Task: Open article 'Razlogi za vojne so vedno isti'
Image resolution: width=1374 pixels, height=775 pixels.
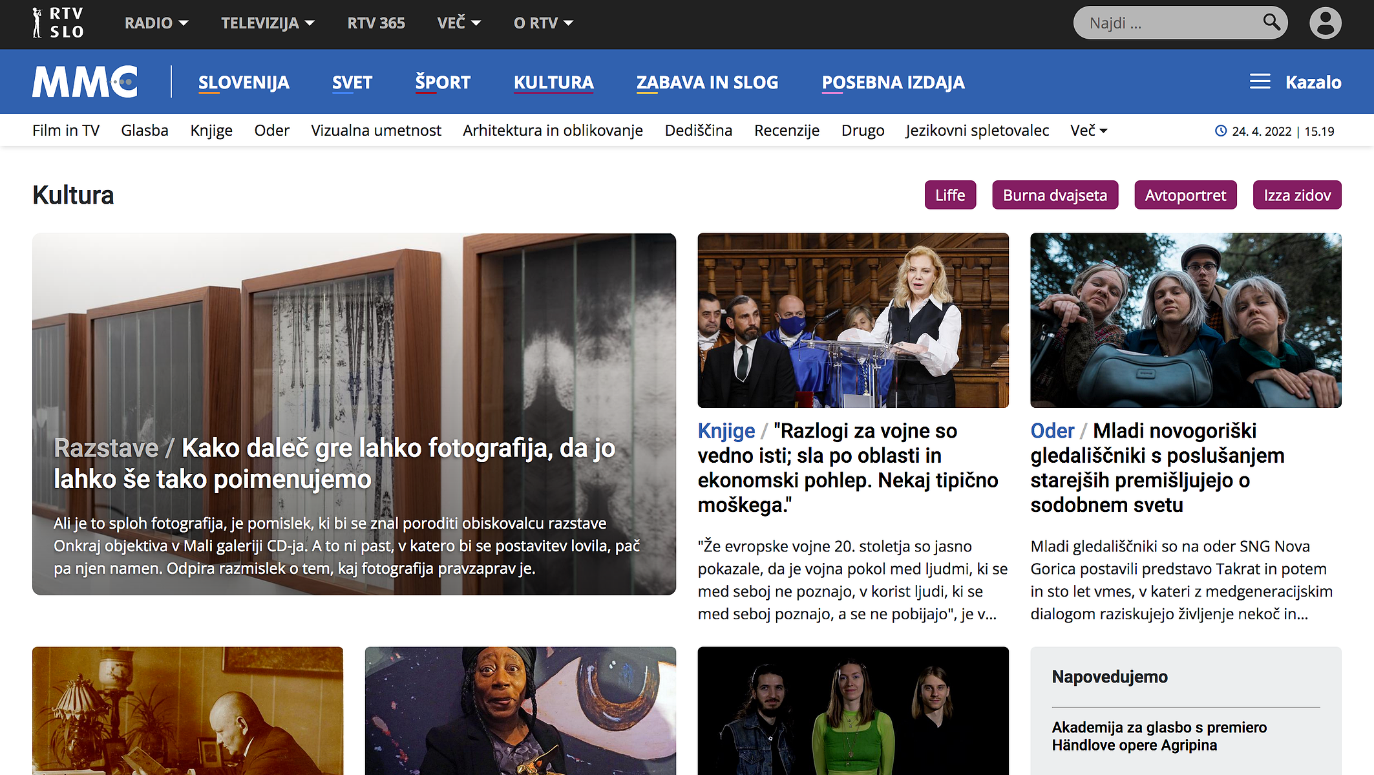Action: coord(848,467)
